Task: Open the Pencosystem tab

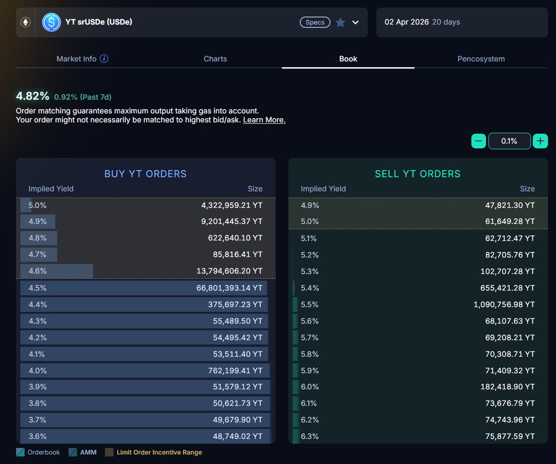Action: point(481,59)
